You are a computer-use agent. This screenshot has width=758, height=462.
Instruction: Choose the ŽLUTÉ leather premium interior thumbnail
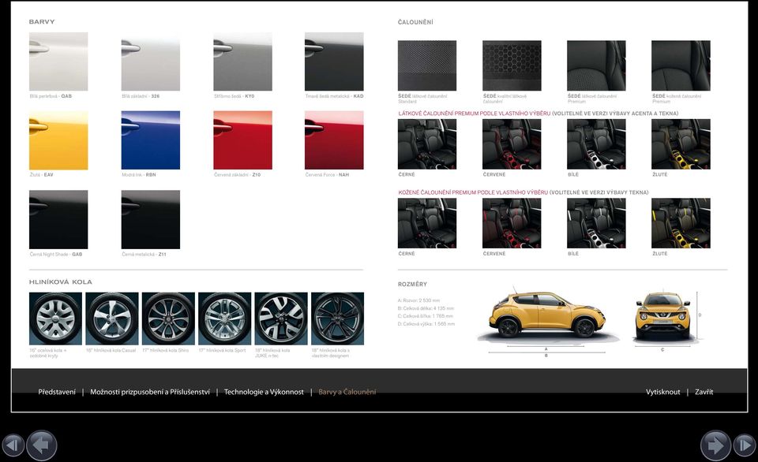point(681,224)
